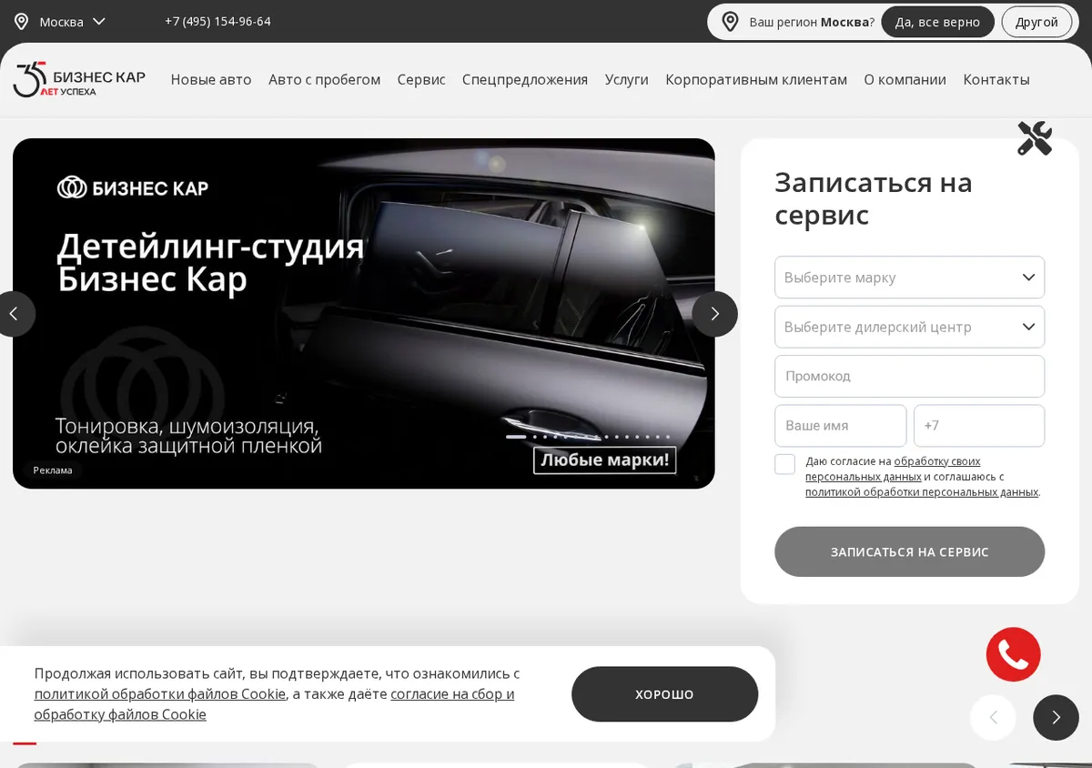Click the red phone call icon
This screenshot has height=768, width=1092.
pos(1013,654)
